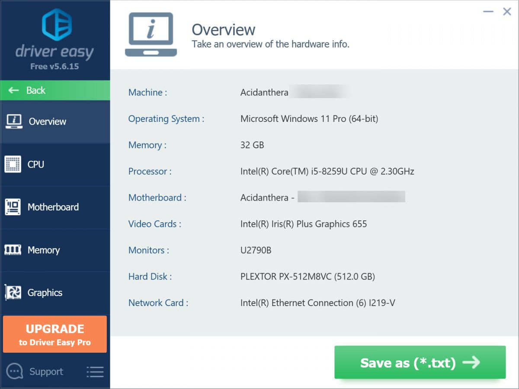519x389 pixels.
Task: Click the CPU chip icon
Action: [x=13, y=164]
